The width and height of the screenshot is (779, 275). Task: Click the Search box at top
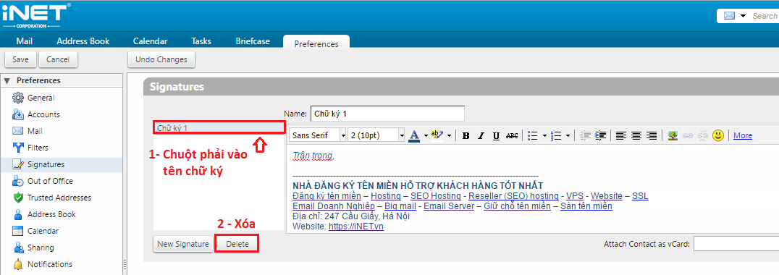(765, 16)
